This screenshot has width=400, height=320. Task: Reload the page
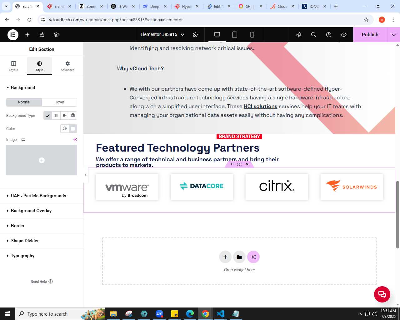(x=29, y=20)
